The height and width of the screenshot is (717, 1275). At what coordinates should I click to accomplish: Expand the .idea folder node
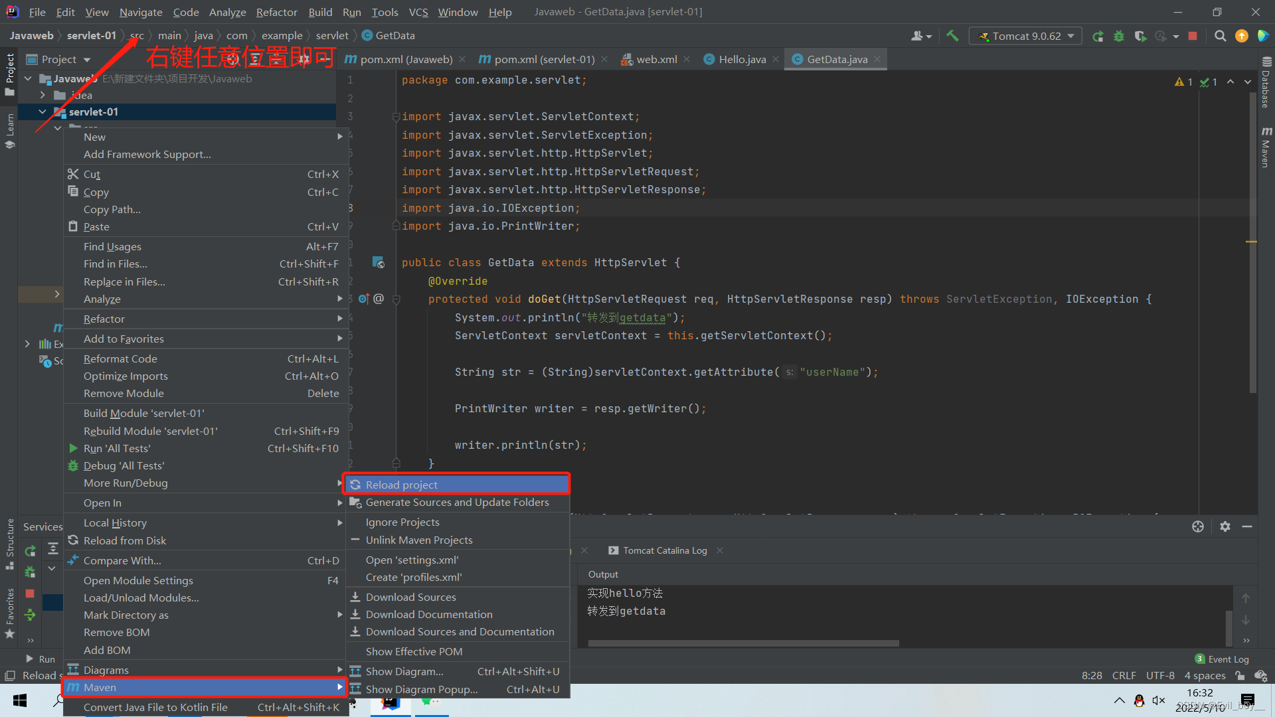click(x=42, y=95)
